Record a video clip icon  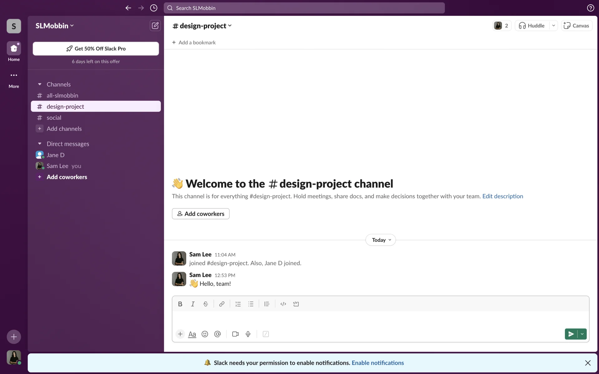click(235, 334)
